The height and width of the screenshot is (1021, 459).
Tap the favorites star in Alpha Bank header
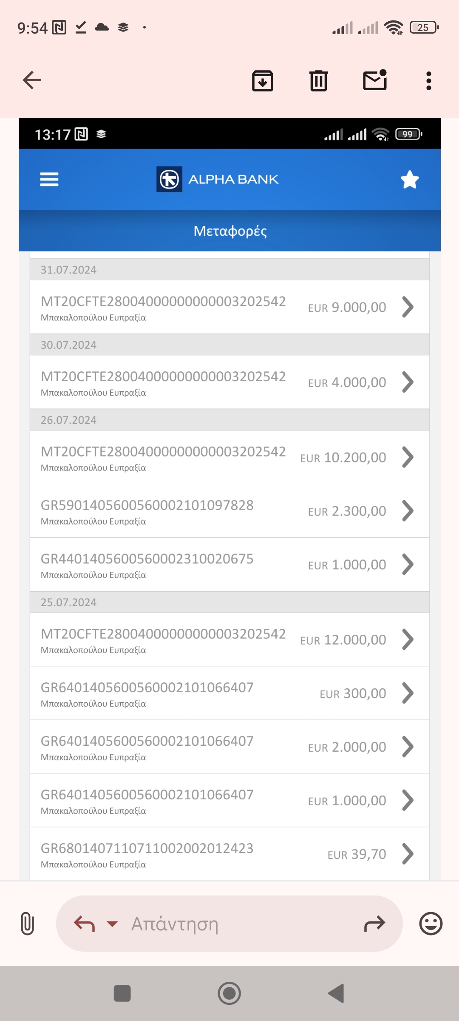tap(410, 180)
